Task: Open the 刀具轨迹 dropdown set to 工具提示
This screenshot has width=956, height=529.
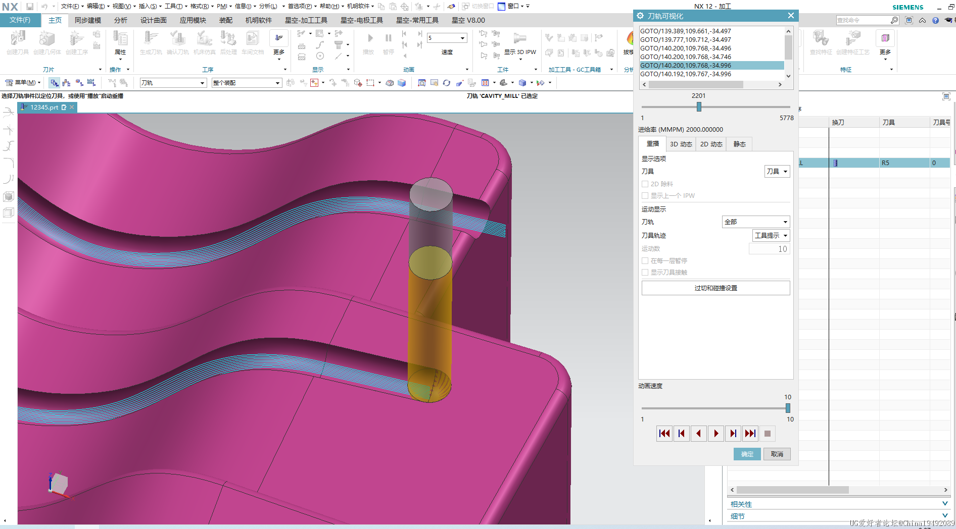Action: tap(771, 236)
